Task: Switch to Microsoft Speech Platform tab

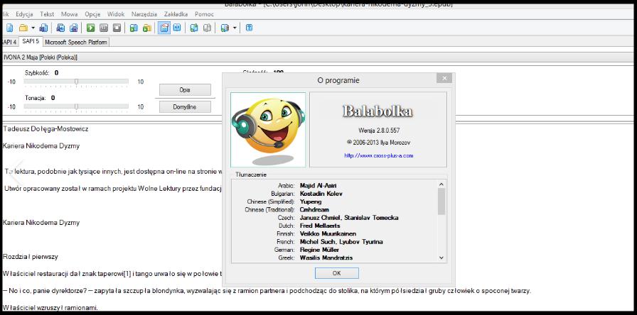Action: tap(76, 42)
